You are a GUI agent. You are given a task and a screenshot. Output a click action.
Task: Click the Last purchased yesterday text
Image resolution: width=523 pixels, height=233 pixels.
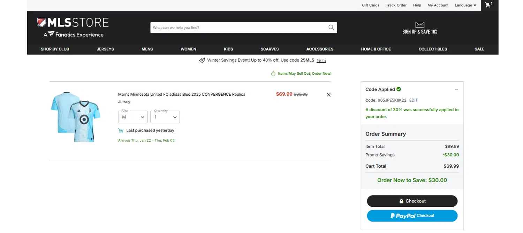pyautogui.click(x=150, y=130)
